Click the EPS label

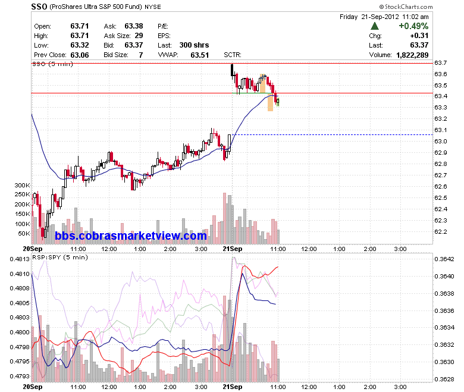click(164, 36)
